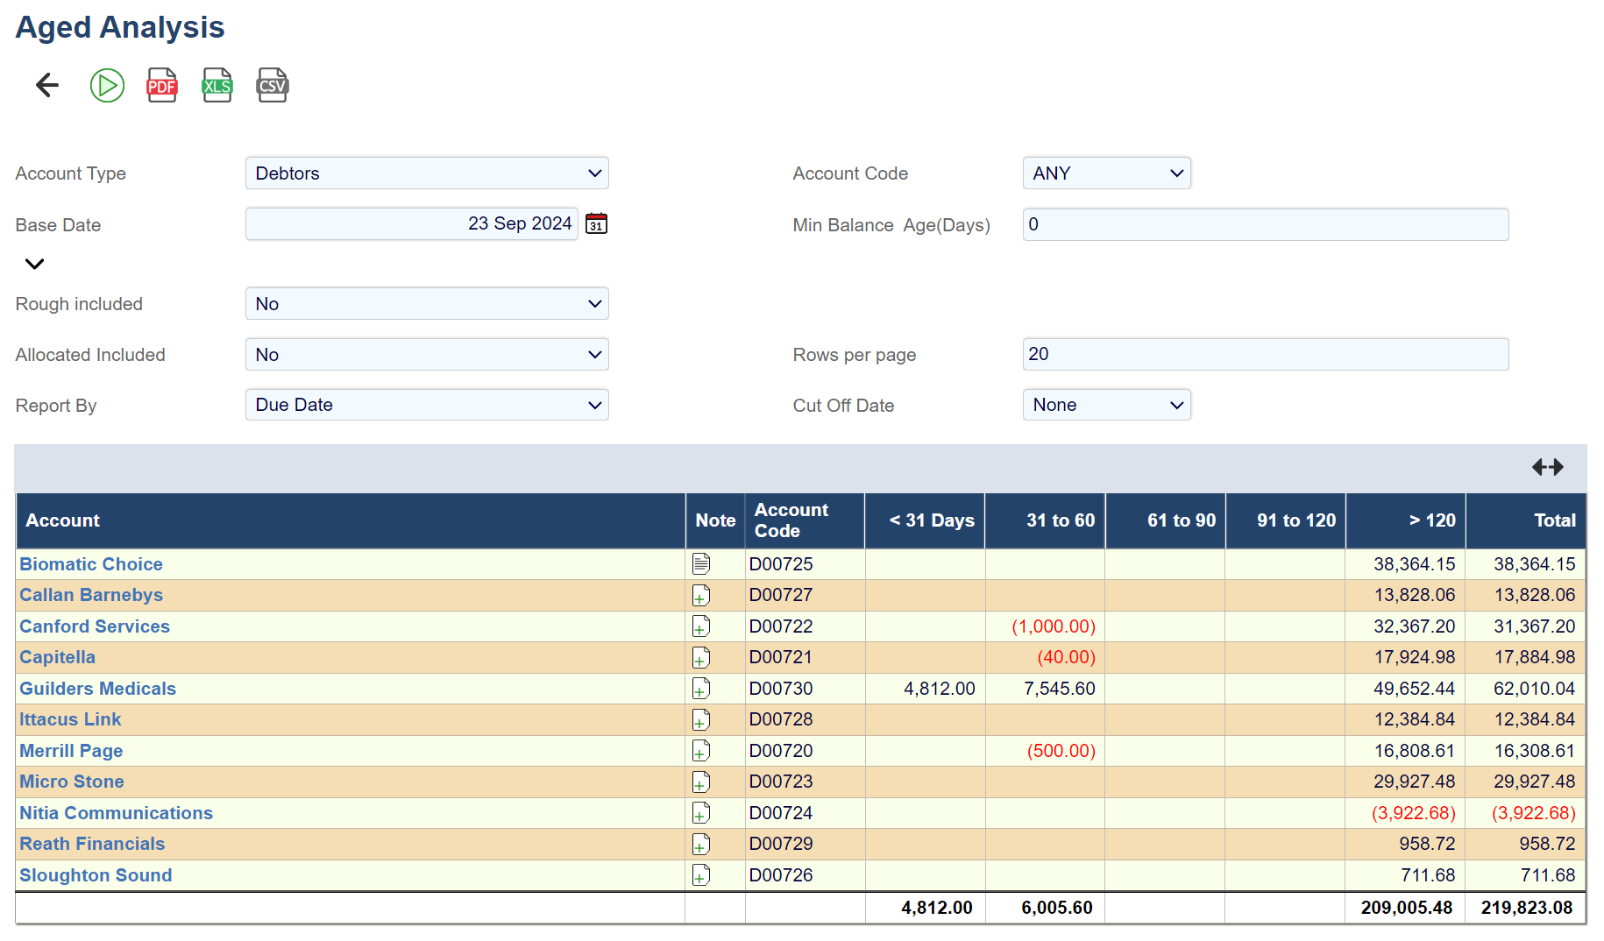The height and width of the screenshot is (941, 1604).
Task: Open the Nitia Communications account link
Action: [116, 813]
